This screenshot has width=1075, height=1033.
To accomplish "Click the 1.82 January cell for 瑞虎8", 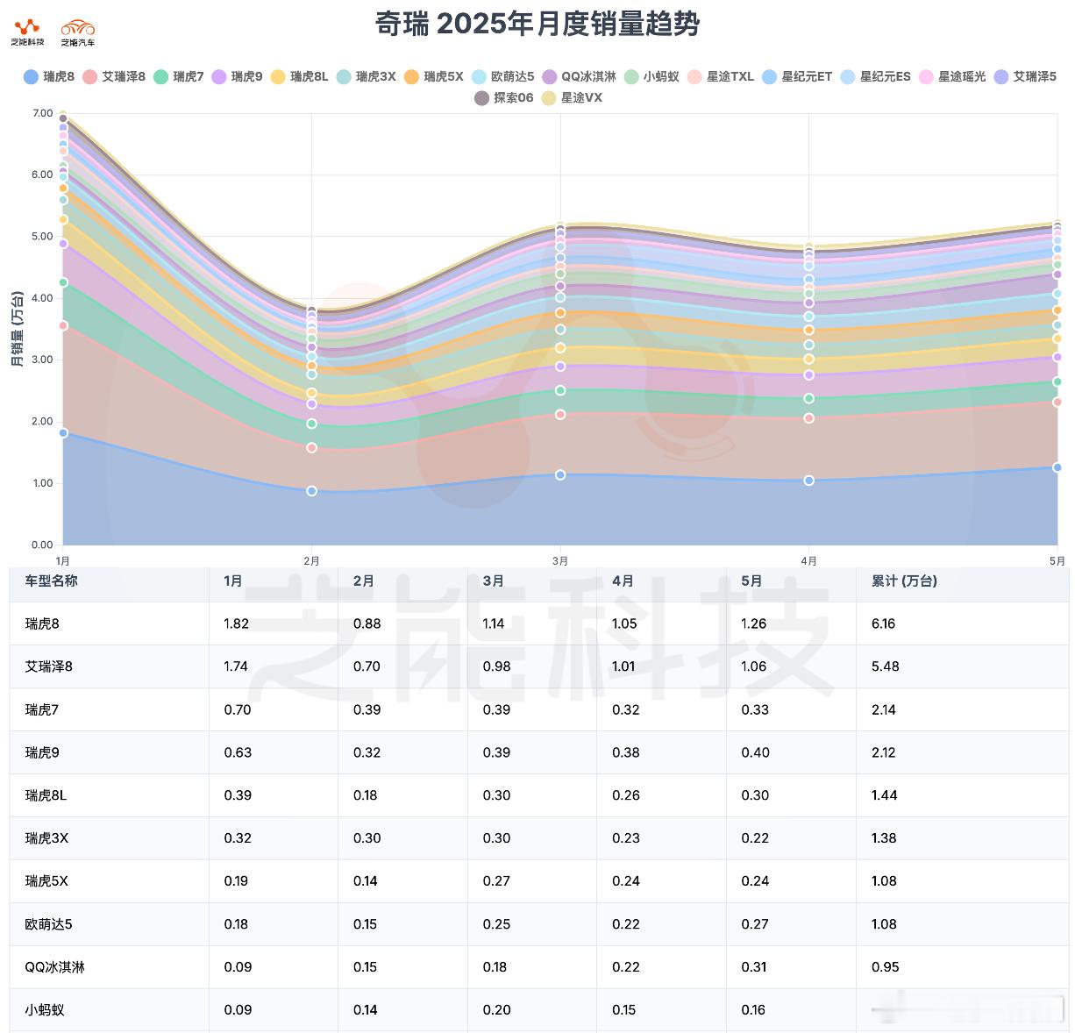I will coord(237,624).
